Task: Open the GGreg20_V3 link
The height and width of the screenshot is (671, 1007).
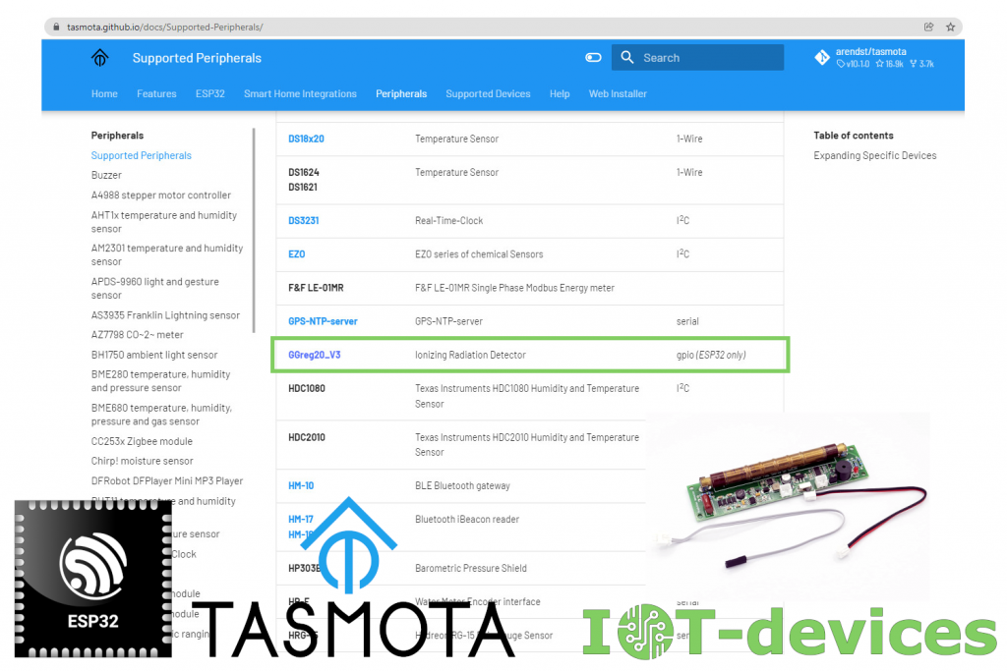Action: pyautogui.click(x=314, y=355)
